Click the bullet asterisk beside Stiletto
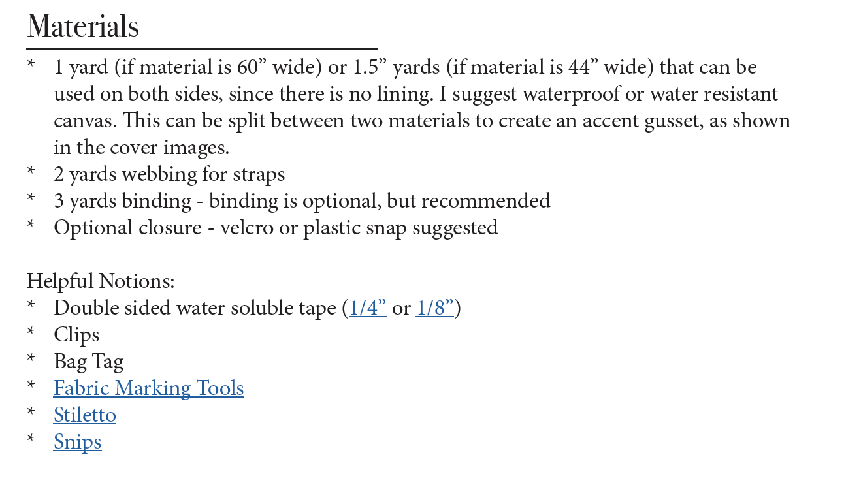Screen dimensions: 844x504 click(31, 413)
